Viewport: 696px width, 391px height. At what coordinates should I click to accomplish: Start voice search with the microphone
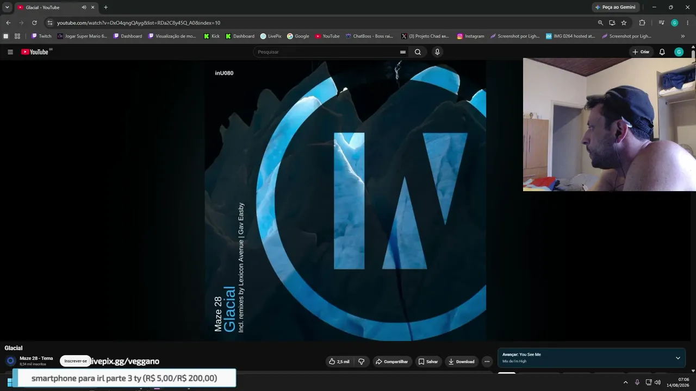[x=437, y=52]
